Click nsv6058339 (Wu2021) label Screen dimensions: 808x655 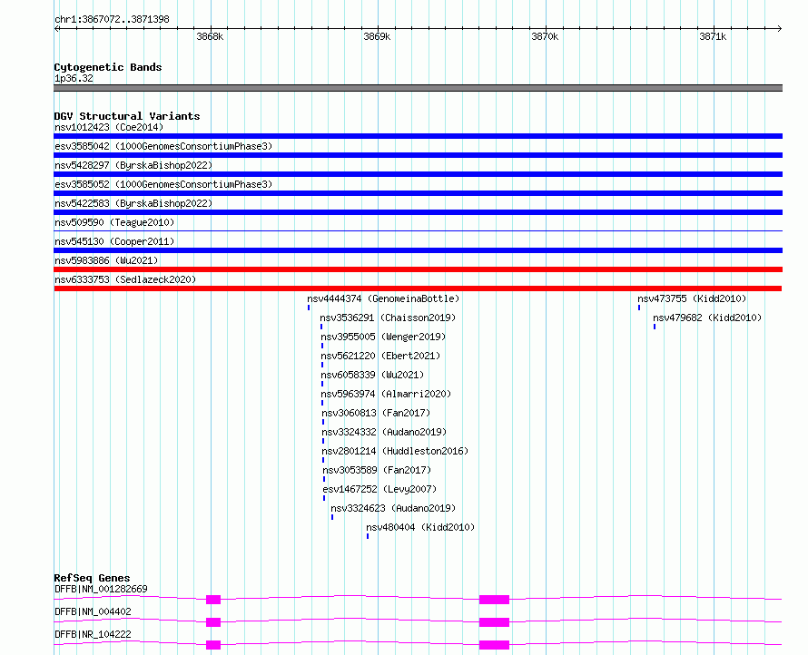click(x=372, y=375)
